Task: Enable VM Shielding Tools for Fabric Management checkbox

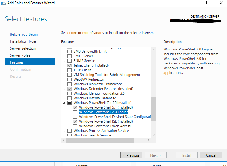Action: [70, 75]
